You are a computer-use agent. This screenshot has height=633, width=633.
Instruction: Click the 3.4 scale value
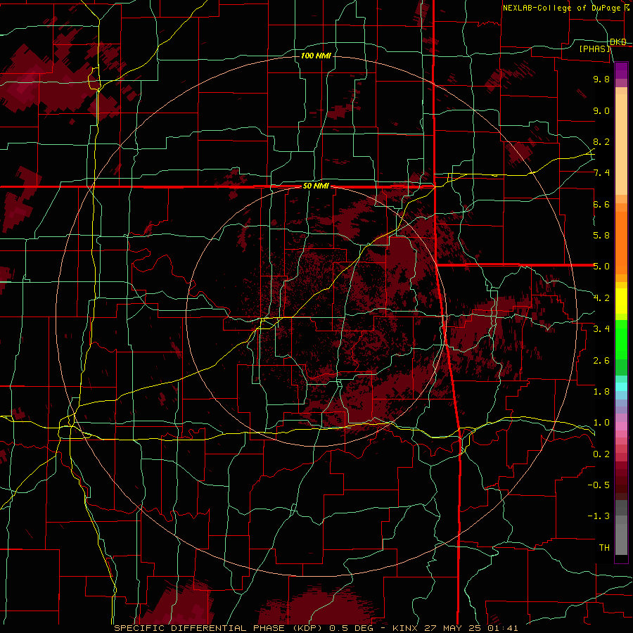(x=601, y=329)
